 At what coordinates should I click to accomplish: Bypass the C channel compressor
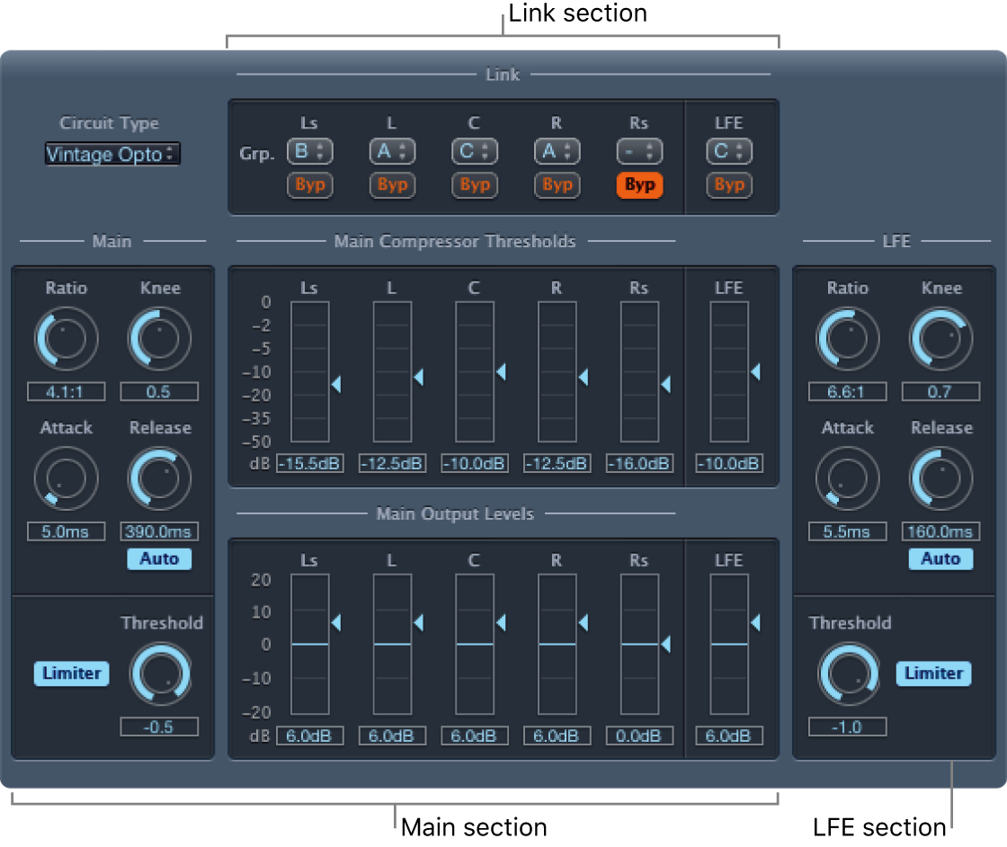click(x=475, y=185)
